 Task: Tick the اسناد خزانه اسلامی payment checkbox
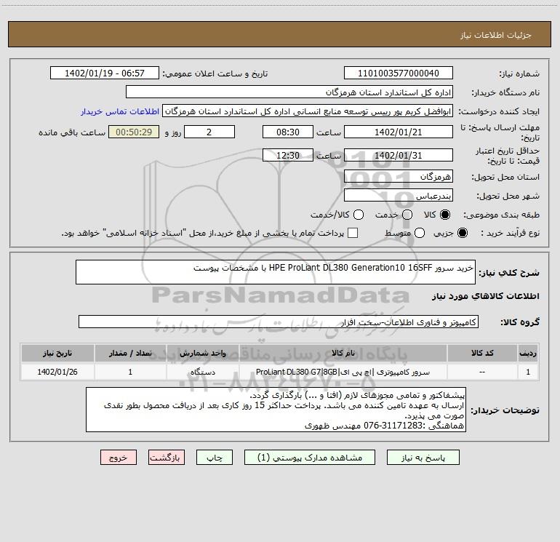point(353,233)
